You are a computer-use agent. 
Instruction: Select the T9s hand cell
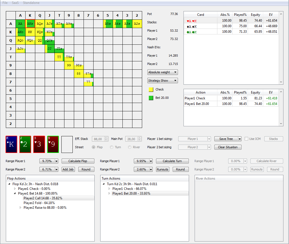pos(69,57)
